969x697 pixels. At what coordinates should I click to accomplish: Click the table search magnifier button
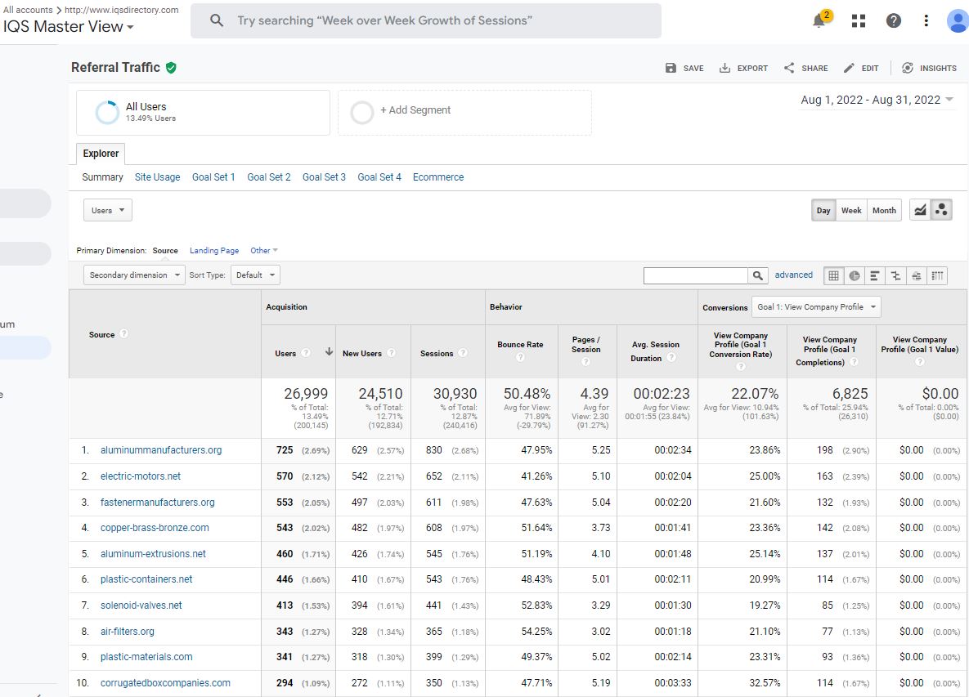click(x=758, y=275)
